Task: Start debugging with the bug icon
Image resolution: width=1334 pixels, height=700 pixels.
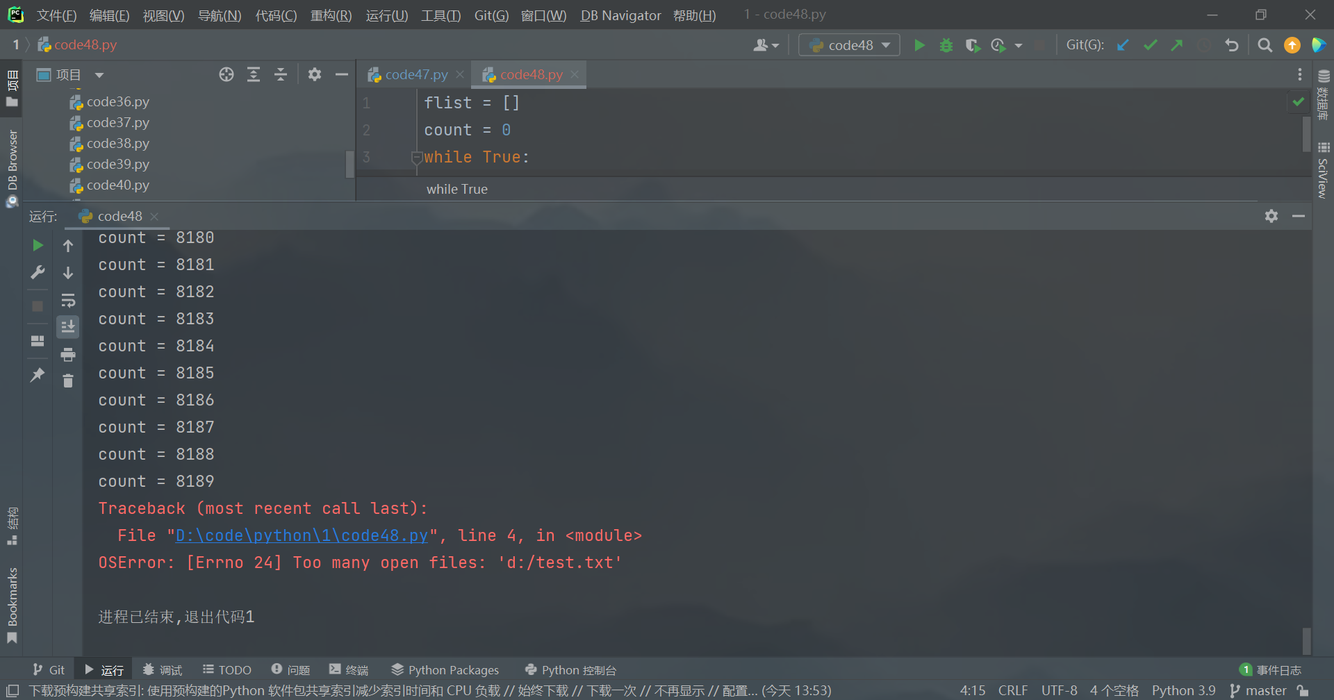Action: [946, 45]
